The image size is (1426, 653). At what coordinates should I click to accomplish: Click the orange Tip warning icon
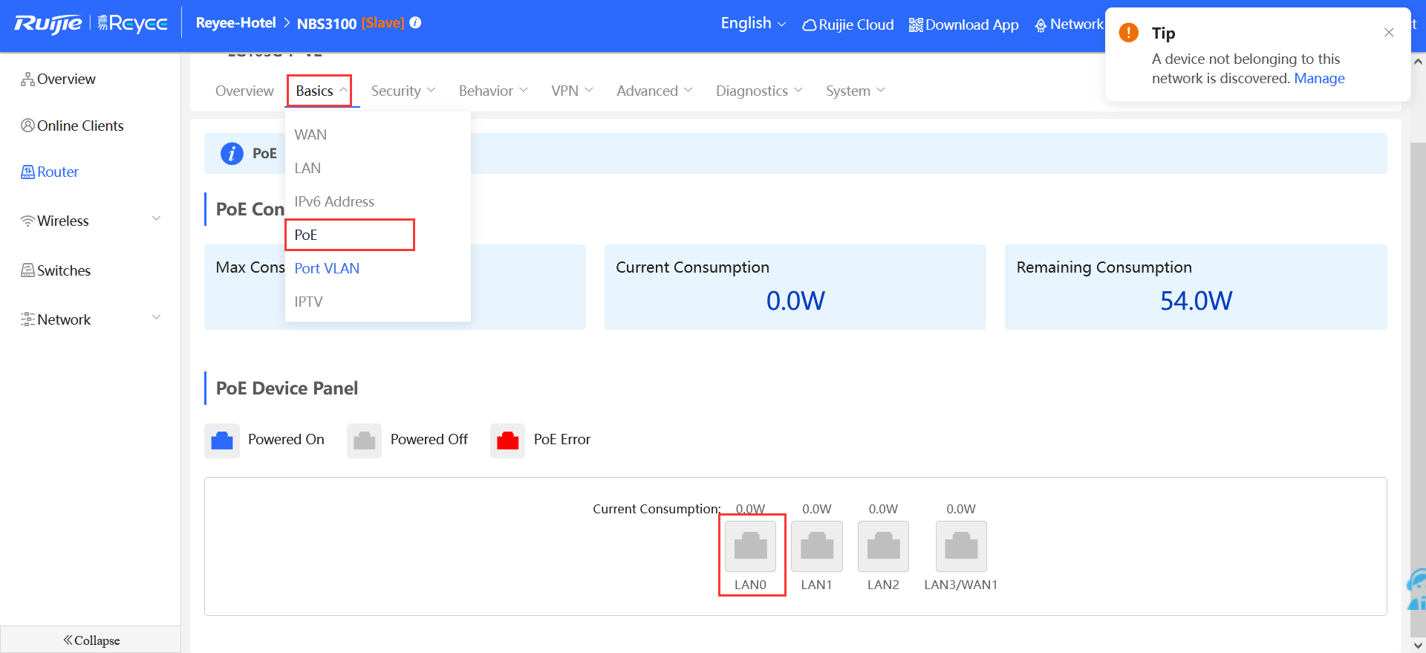pyautogui.click(x=1129, y=33)
